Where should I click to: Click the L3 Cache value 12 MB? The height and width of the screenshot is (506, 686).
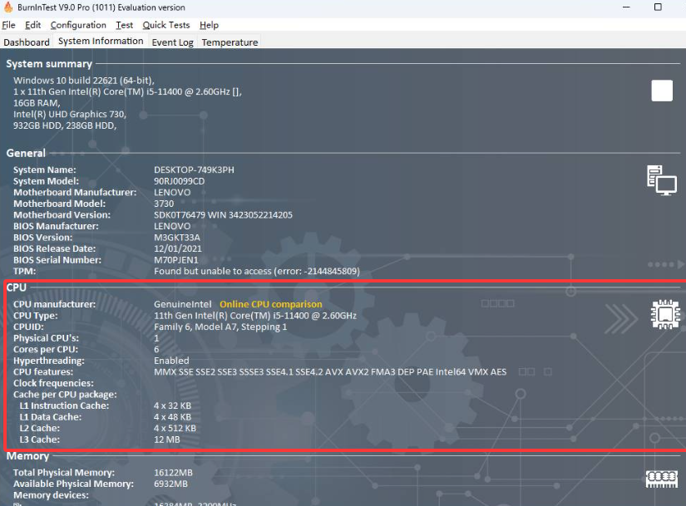click(166, 440)
